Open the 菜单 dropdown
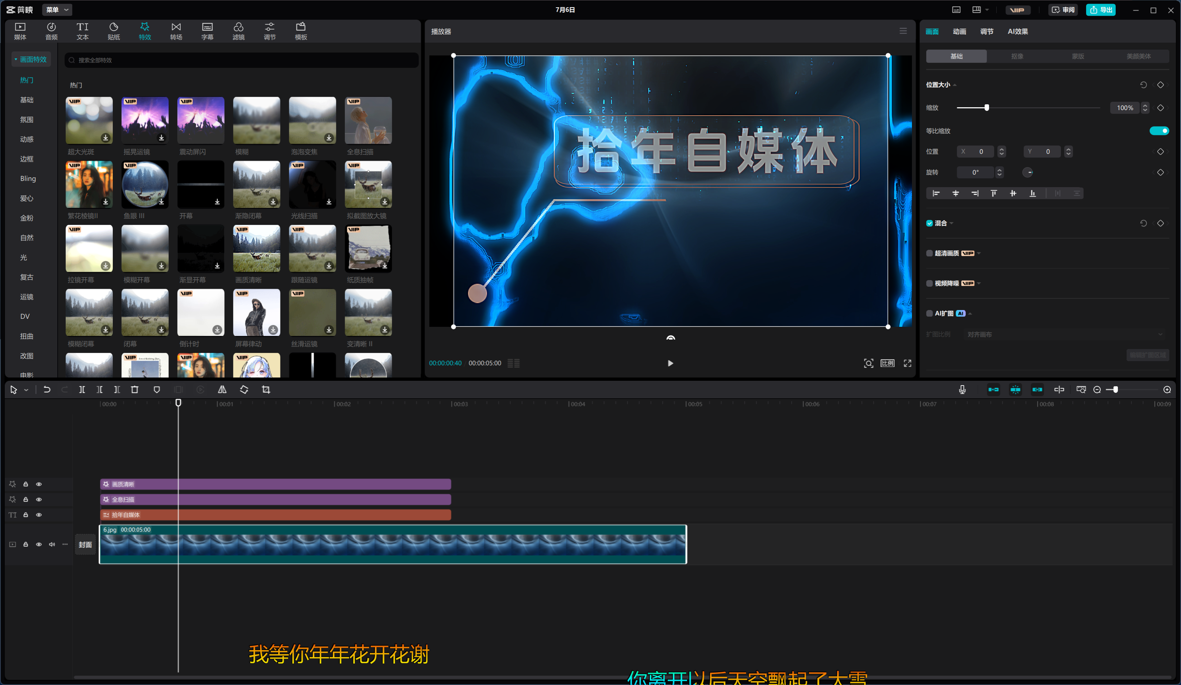1181x685 pixels. [57, 10]
